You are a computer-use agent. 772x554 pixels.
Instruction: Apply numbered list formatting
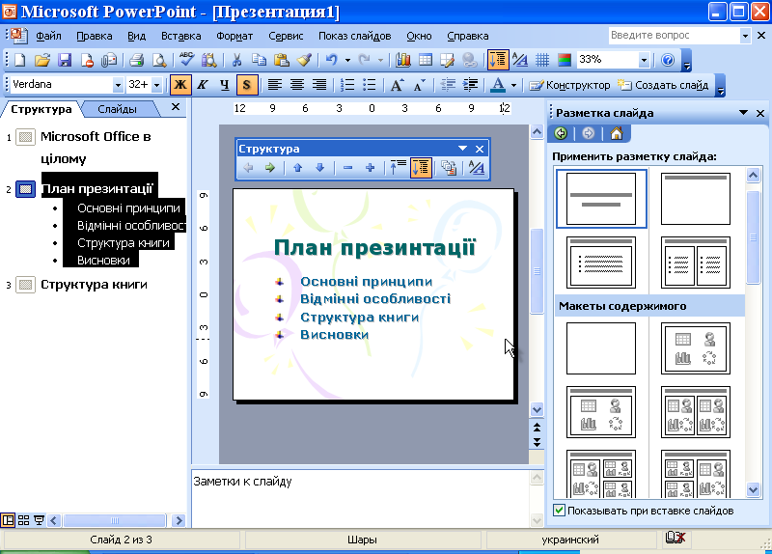[x=347, y=85]
